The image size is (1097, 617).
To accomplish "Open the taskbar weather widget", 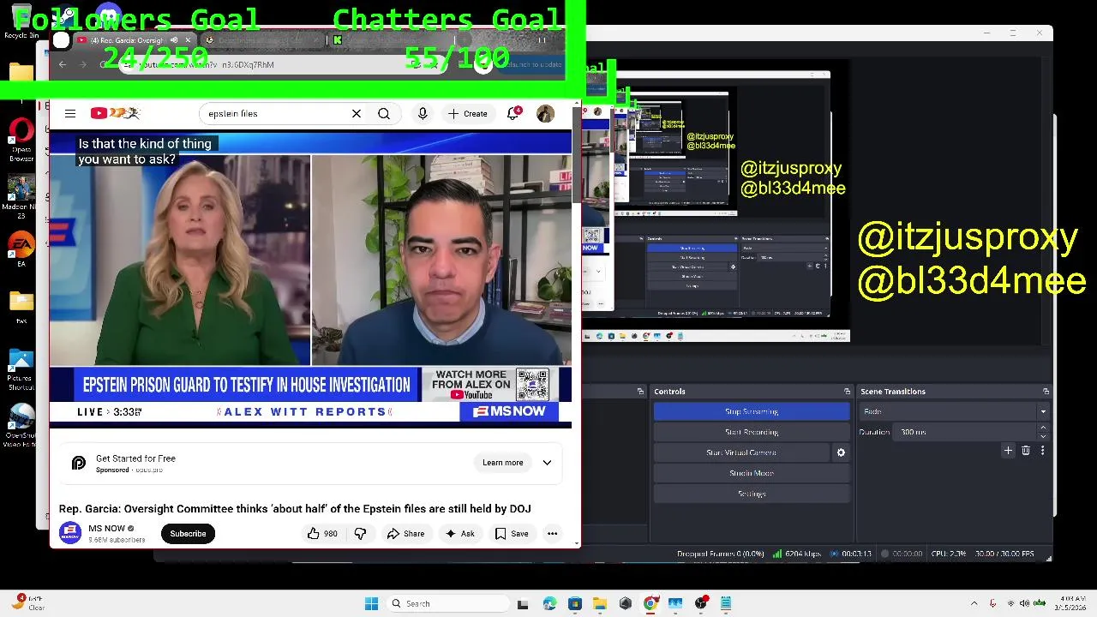I will (x=28, y=603).
